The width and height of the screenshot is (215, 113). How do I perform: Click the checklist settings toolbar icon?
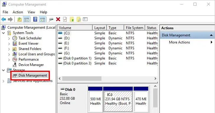pos(85,19)
